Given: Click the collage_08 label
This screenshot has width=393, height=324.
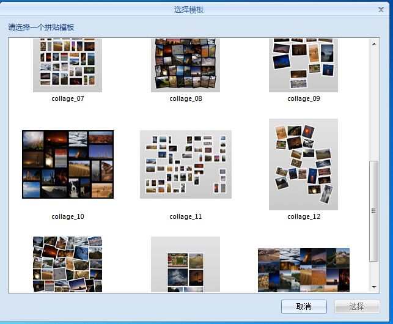Looking at the screenshot, I should pos(186,98).
